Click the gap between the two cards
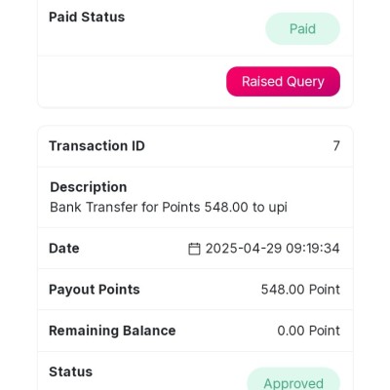 coord(195,117)
